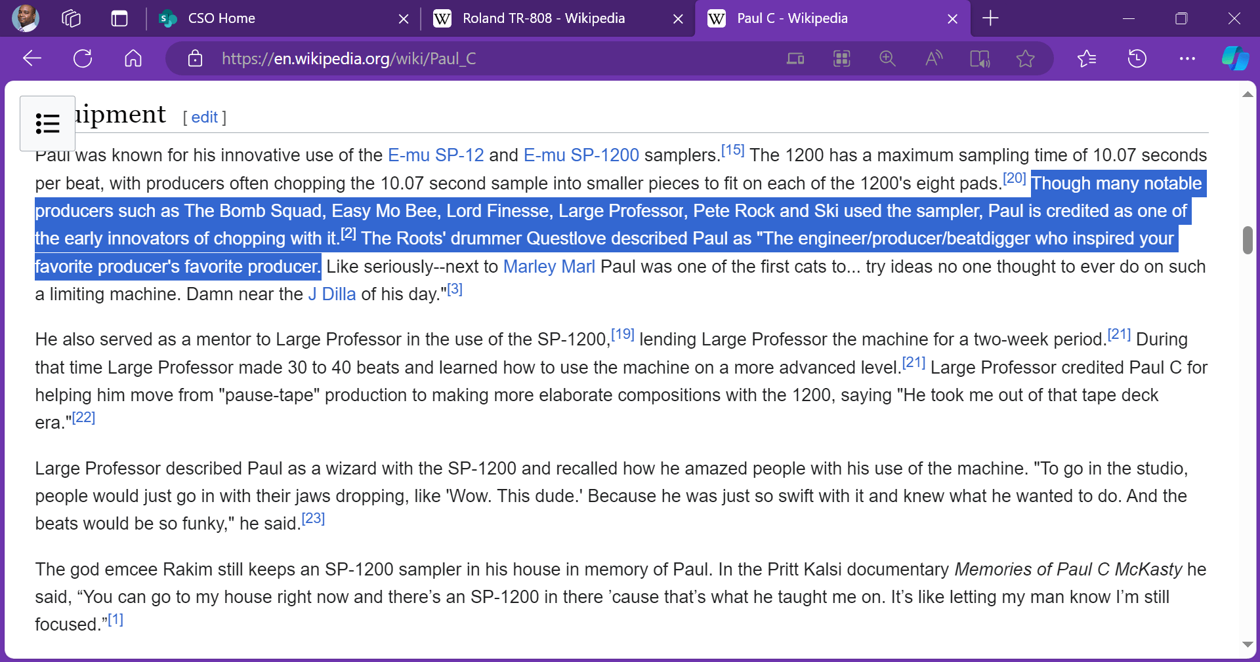Open the browser profile avatar
This screenshot has width=1260, height=662.
point(26,18)
